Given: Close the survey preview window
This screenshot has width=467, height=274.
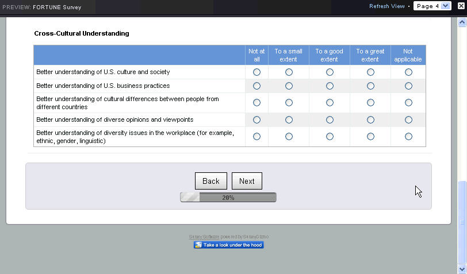Looking at the screenshot, I should tap(460, 6).
